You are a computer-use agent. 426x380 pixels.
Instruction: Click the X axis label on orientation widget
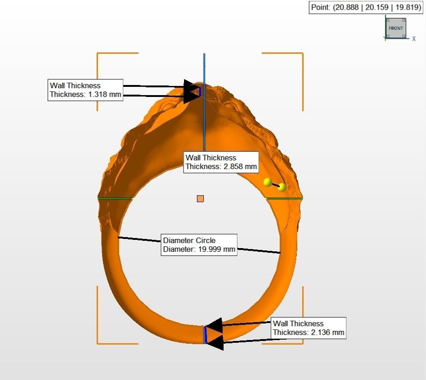(414, 39)
